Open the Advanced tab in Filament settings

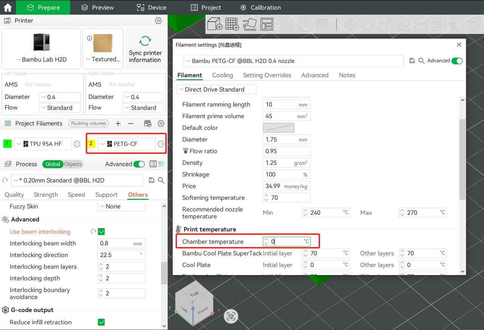(x=315, y=75)
